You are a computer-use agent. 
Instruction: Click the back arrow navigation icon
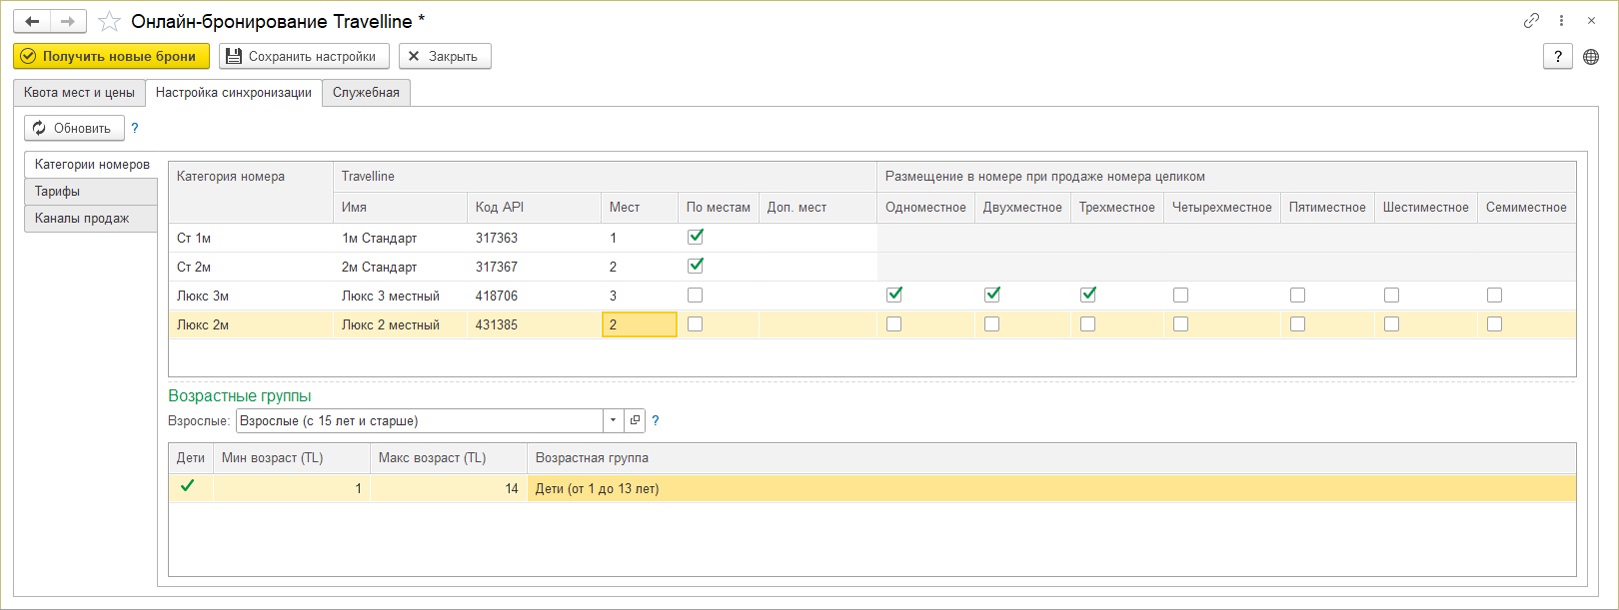(32, 21)
